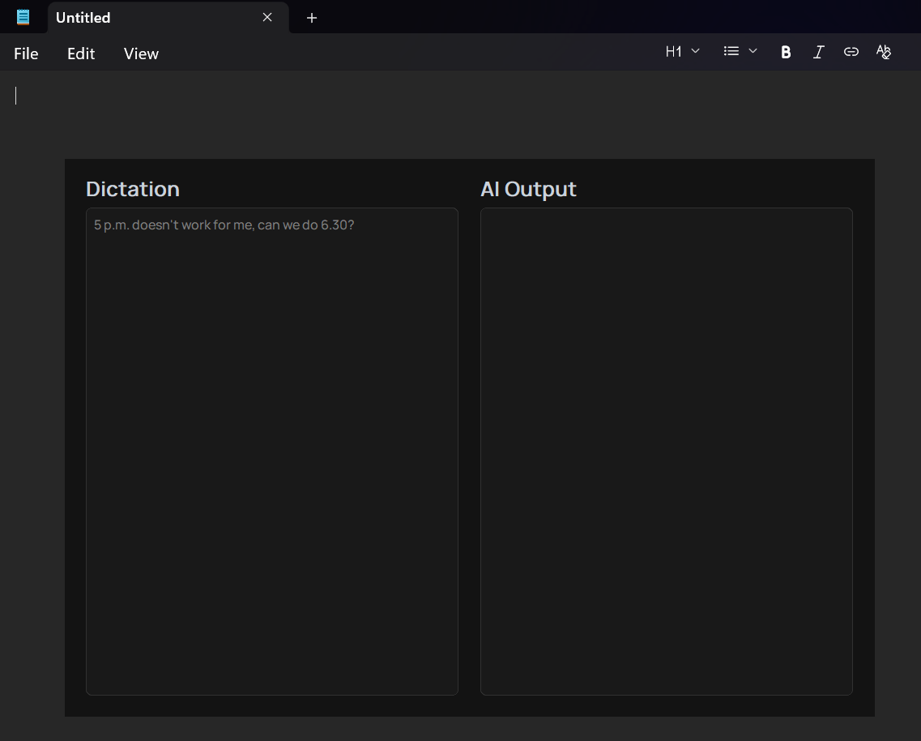Apply italic formatting
Screen dimensions: 921x741
coord(818,51)
